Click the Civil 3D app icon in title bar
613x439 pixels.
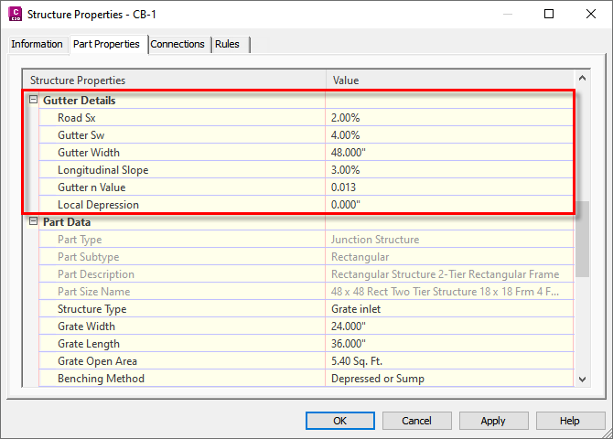coord(13,15)
